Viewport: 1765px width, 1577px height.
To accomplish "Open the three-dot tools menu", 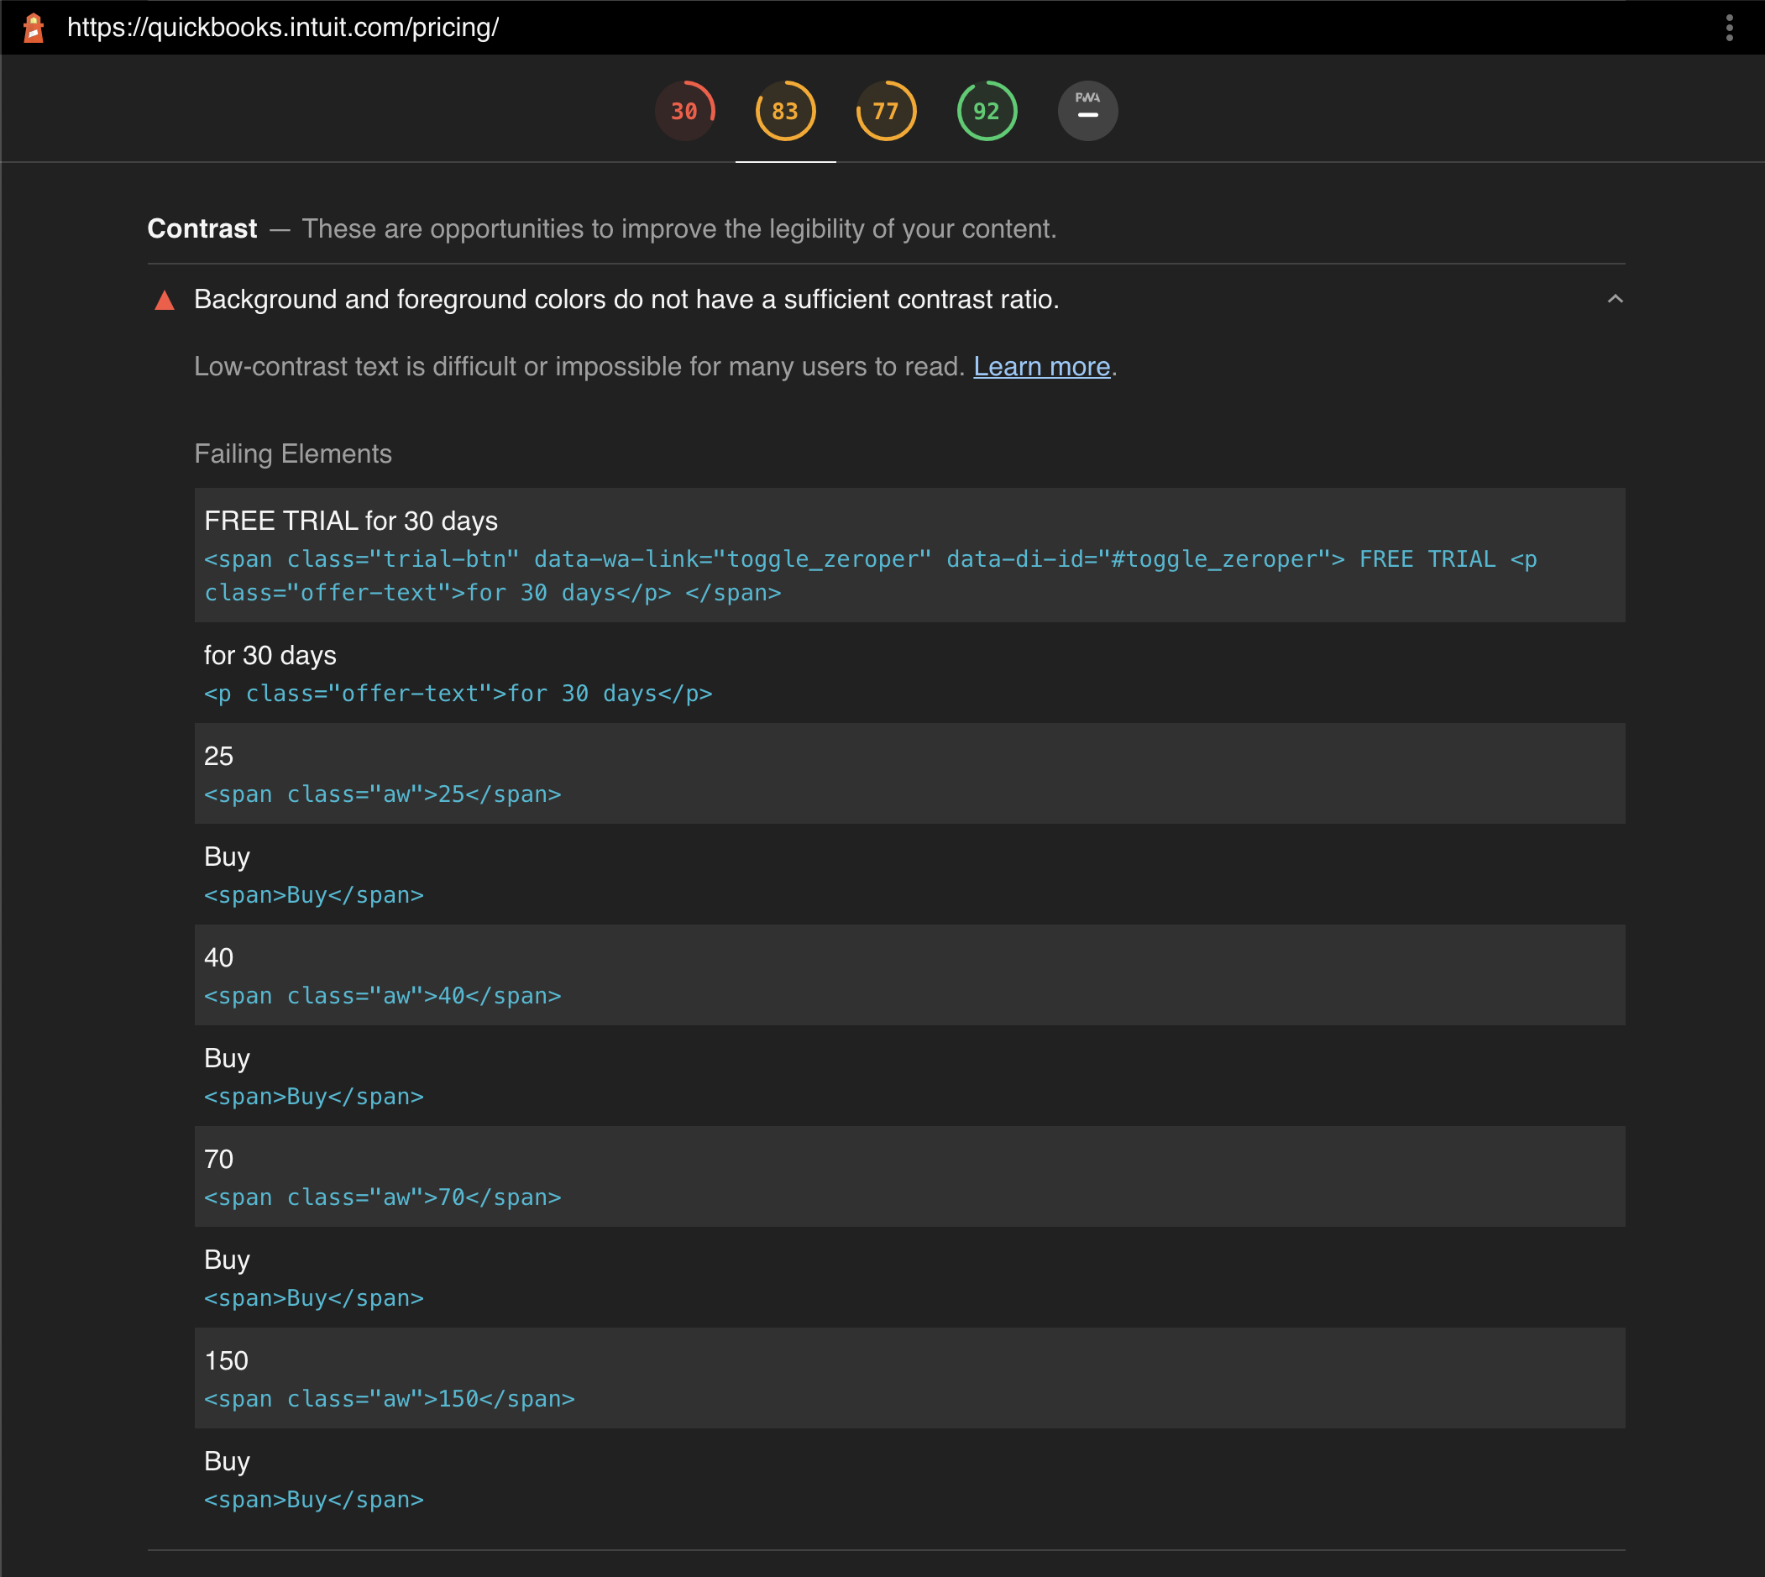I will tap(1729, 28).
